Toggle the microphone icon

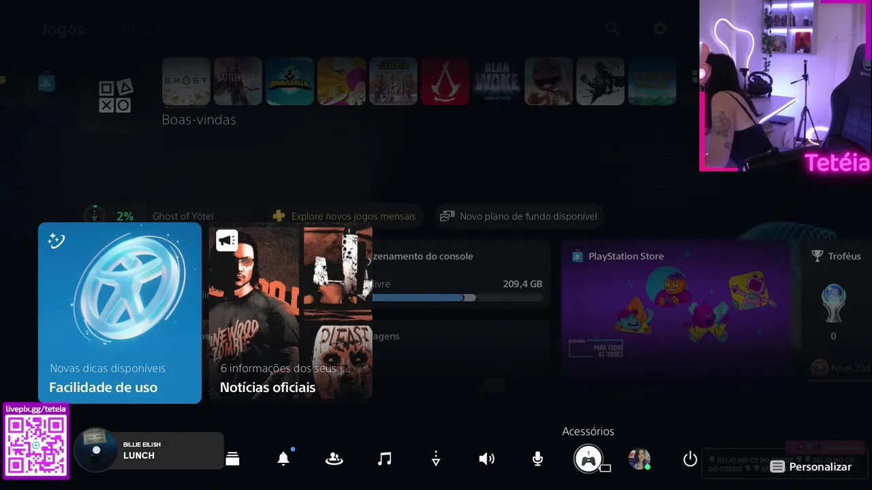[x=538, y=459]
